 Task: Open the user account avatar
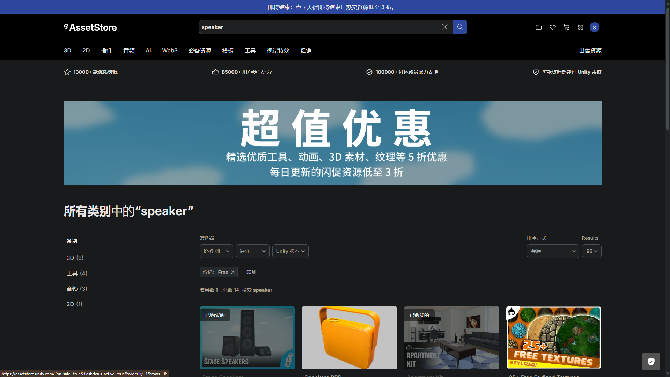594,27
